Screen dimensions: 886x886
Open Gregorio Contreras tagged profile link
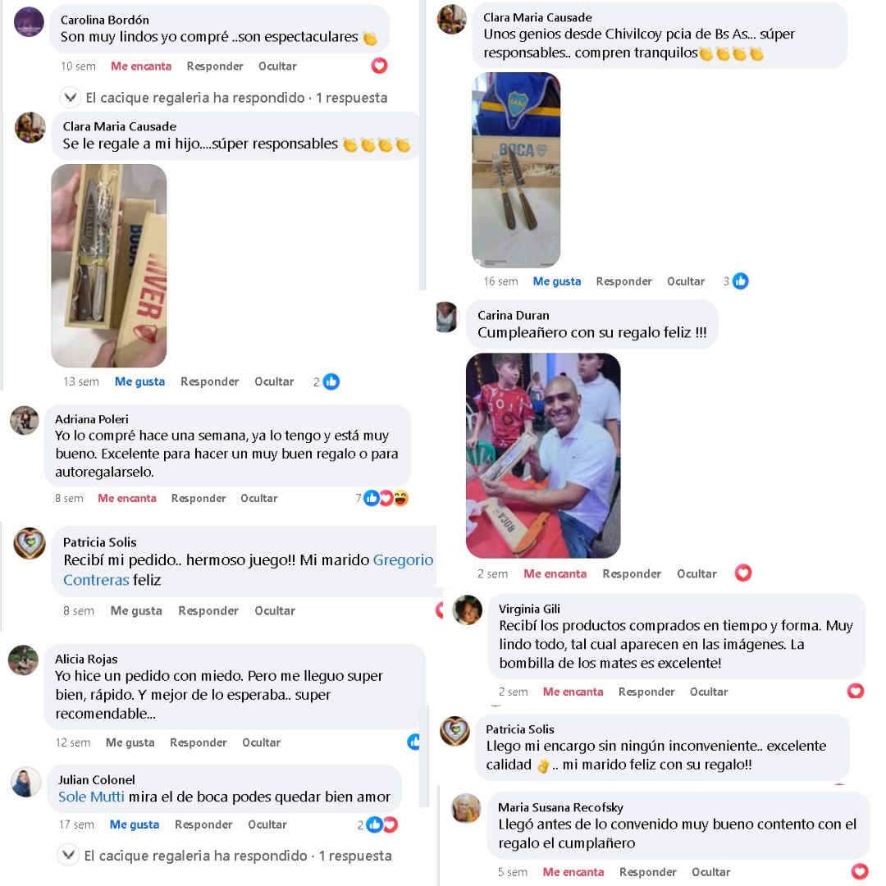pos(248,569)
